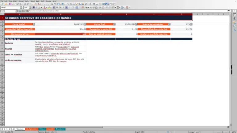
Task: Insert a comment via the speech bubble icon
Action: [x=97, y=4]
